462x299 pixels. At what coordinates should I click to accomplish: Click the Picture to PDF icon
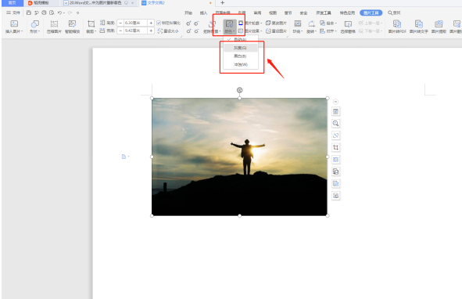[397, 27]
